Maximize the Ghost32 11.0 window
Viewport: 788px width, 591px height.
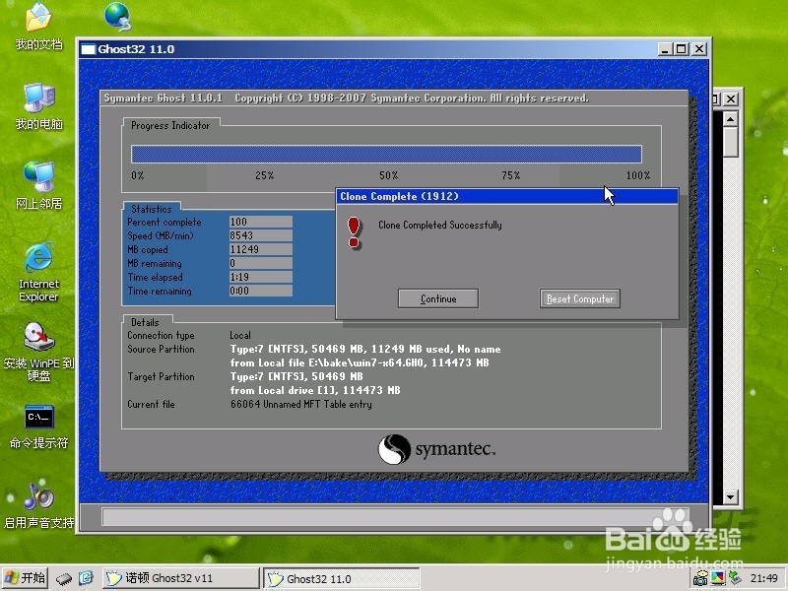[682, 49]
